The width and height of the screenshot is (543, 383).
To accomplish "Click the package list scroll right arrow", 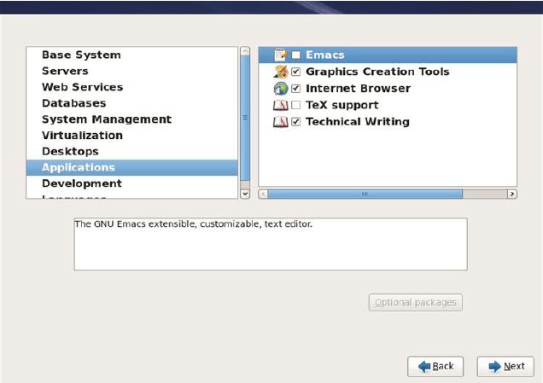I will (512, 194).
